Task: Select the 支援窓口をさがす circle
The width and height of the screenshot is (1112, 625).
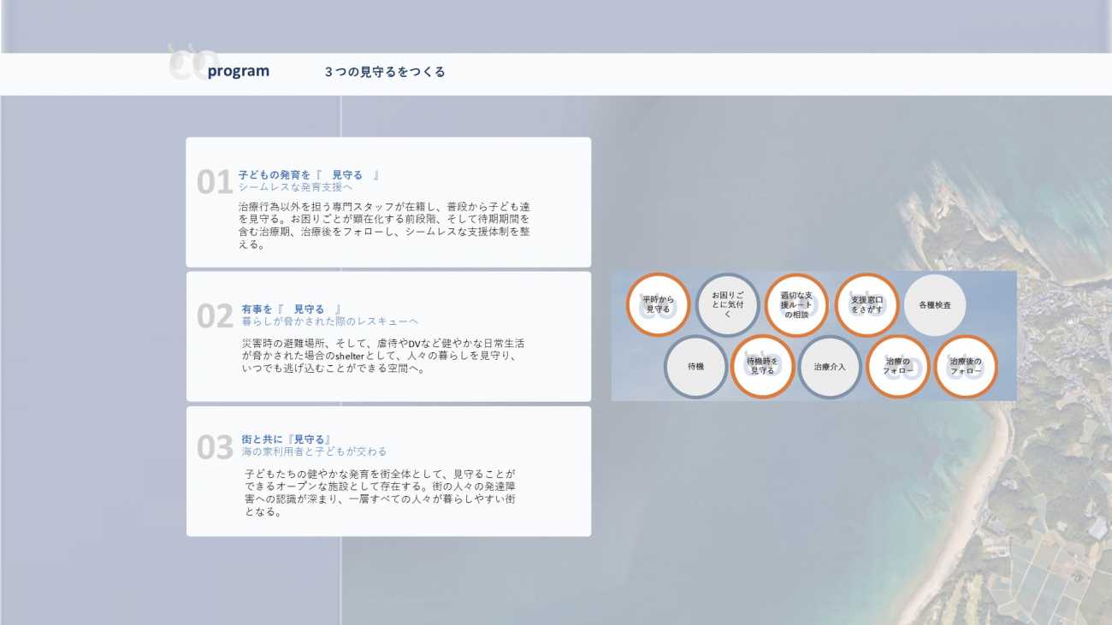Action: point(867,304)
